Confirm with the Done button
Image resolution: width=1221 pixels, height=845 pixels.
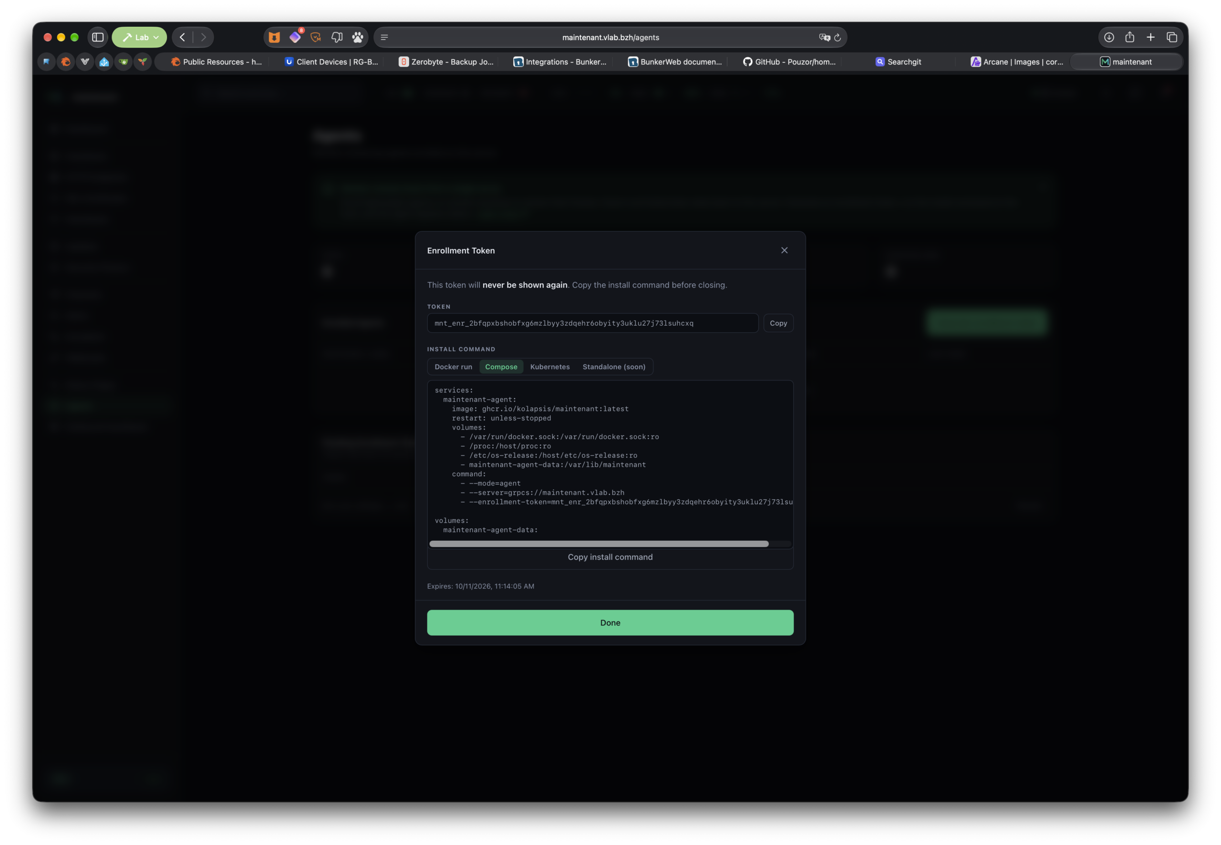click(610, 623)
